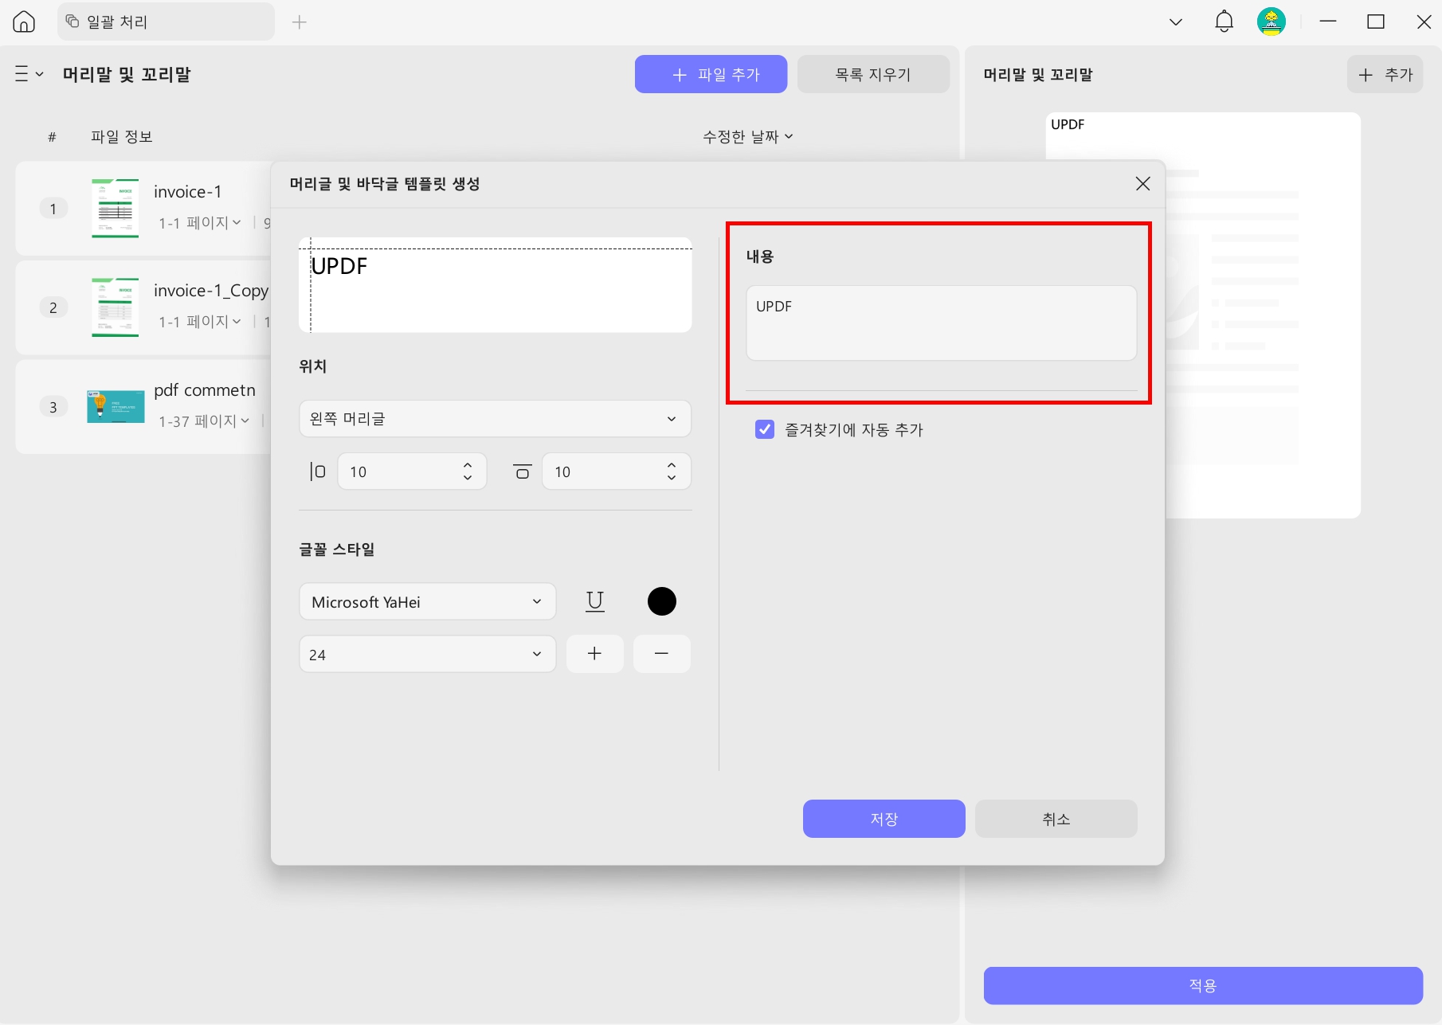
Task: Expand the batch tools list menu icon
Action: click(29, 74)
